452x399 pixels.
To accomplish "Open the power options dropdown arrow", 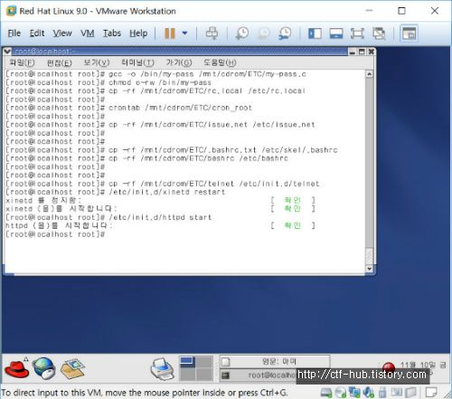I will pyautogui.click(x=184, y=33).
